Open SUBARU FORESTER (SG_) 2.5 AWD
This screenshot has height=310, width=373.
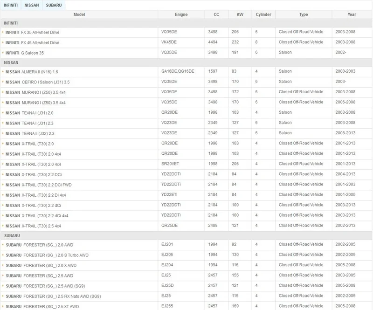[40, 276]
